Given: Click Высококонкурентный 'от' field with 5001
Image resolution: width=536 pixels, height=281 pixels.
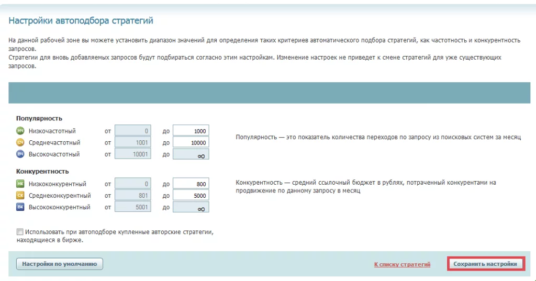Looking at the screenshot, I should coord(132,207).
